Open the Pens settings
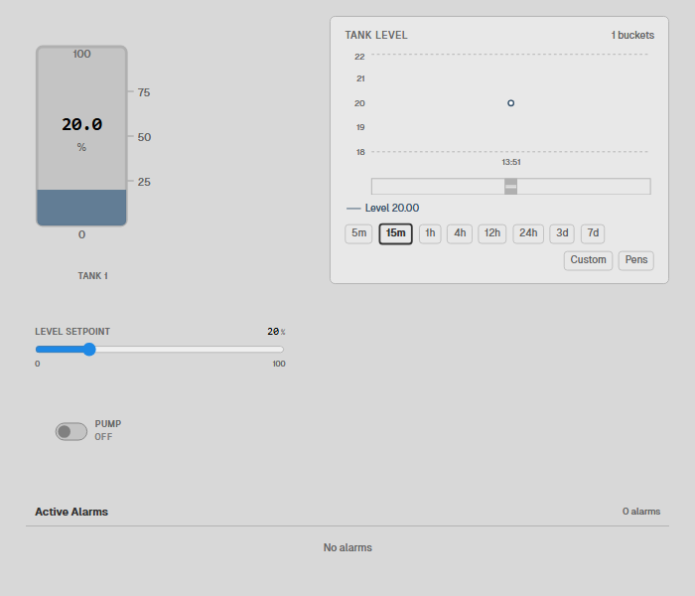 (636, 260)
